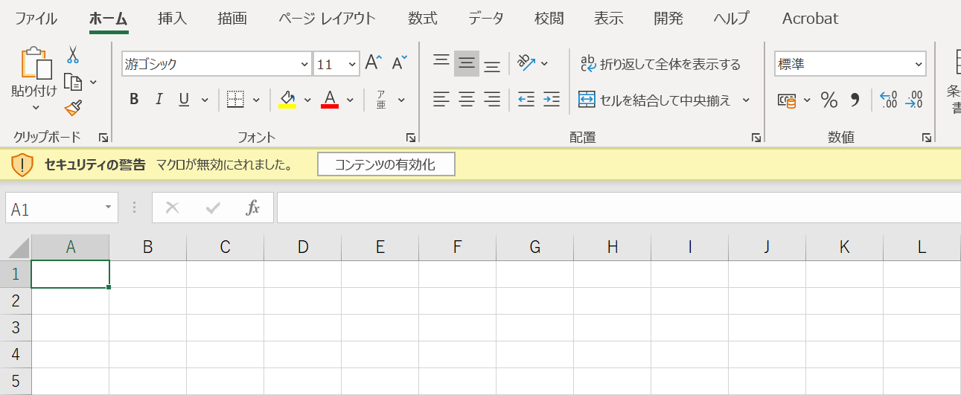Expand orientation dropdown arrow

click(544, 64)
